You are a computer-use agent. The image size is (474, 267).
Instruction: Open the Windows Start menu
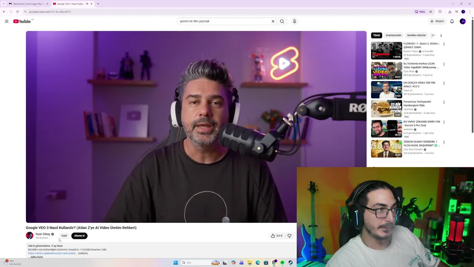[176, 263]
